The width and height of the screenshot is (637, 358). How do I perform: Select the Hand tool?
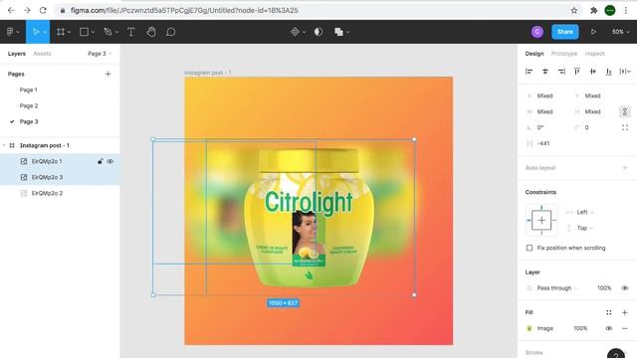(x=151, y=32)
